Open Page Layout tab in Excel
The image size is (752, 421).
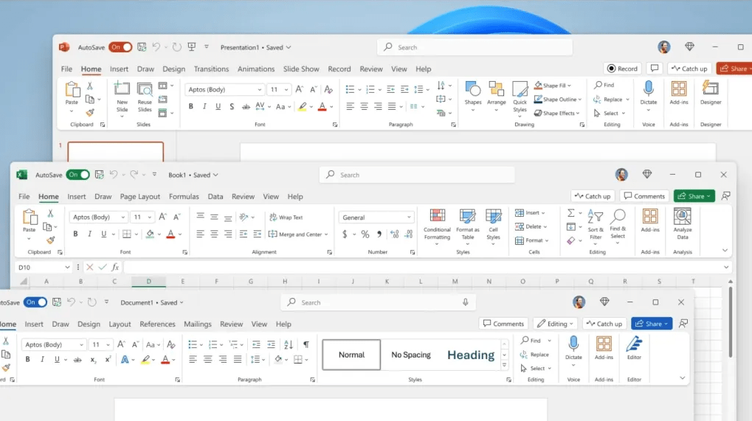(139, 196)
